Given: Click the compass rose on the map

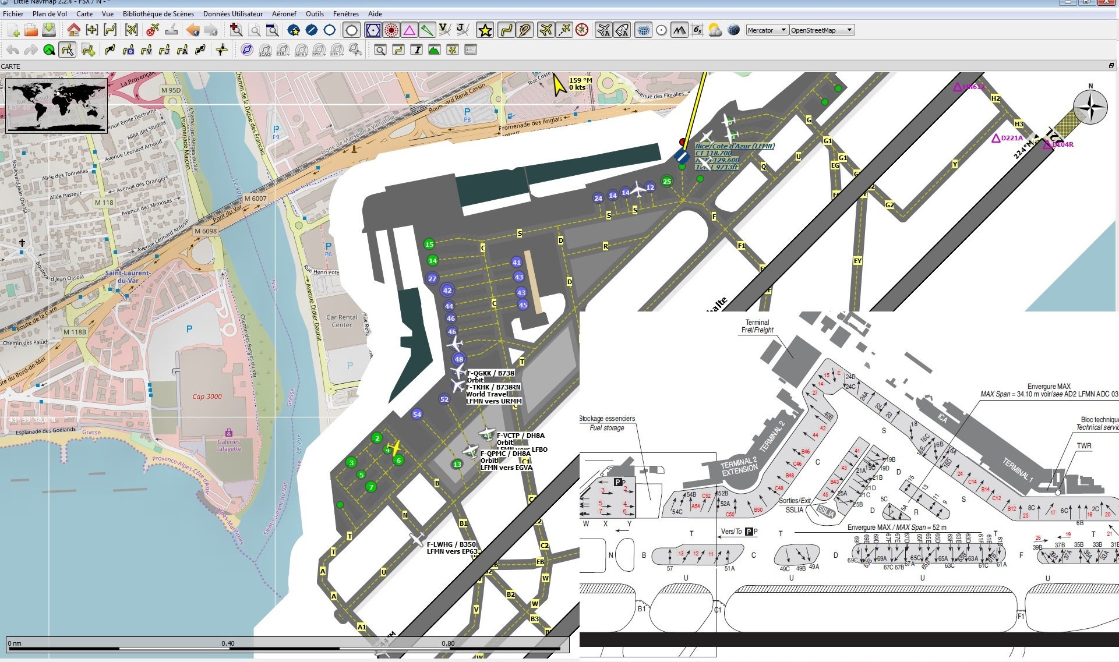Looking at the screenshot, I should coord(1090,107).
